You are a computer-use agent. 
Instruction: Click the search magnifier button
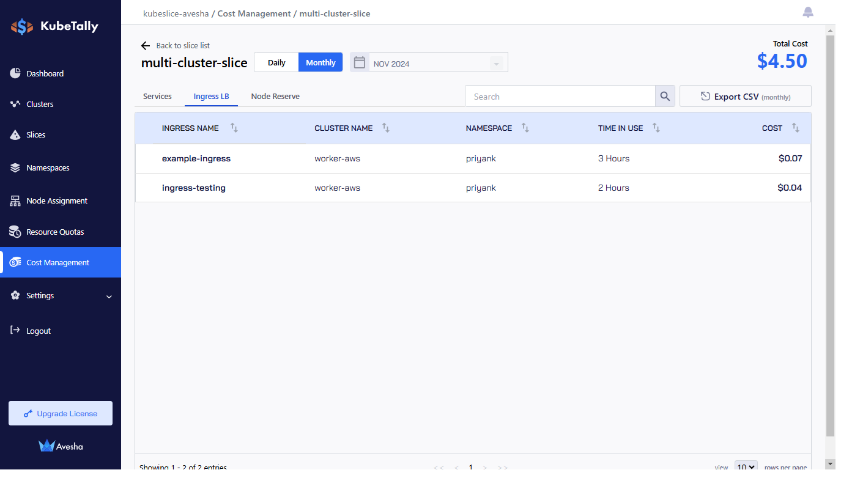[665, 97]
